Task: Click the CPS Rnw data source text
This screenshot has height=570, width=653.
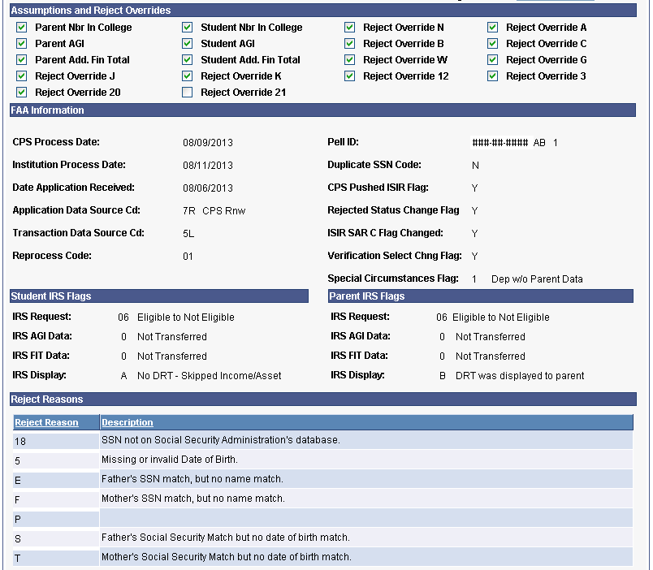Action: 224,211
